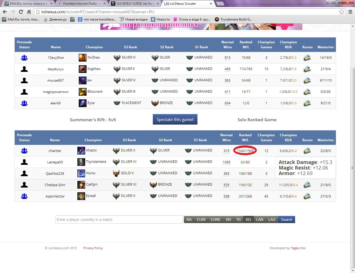
Task: Select the EUW server option
Action: [201, 219]
